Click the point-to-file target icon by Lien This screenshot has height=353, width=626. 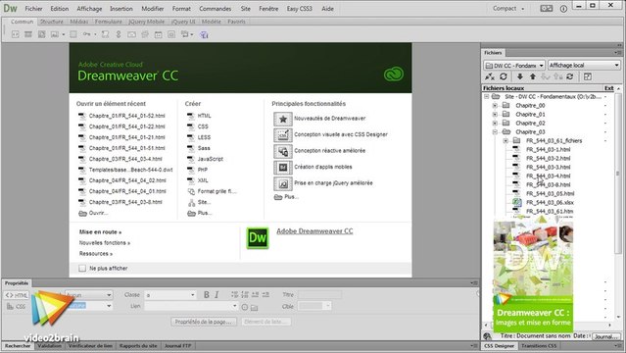(x=244, y=307)
